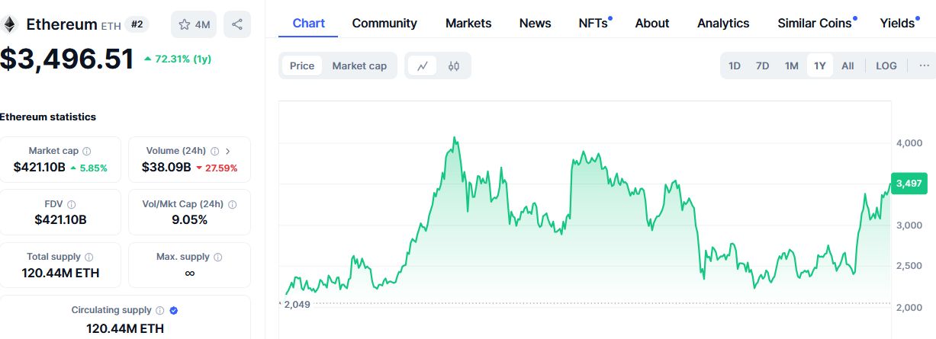Open the About tab
936x339 pixels.
pos(652,23)
